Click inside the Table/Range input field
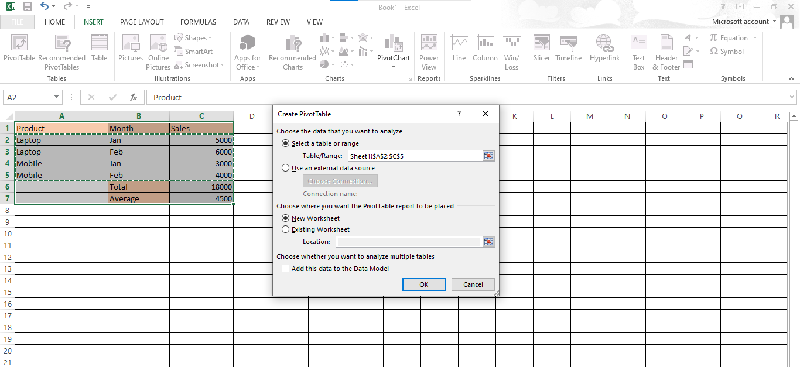The width and height of the screenshot is (800, 367). [414, 156]
